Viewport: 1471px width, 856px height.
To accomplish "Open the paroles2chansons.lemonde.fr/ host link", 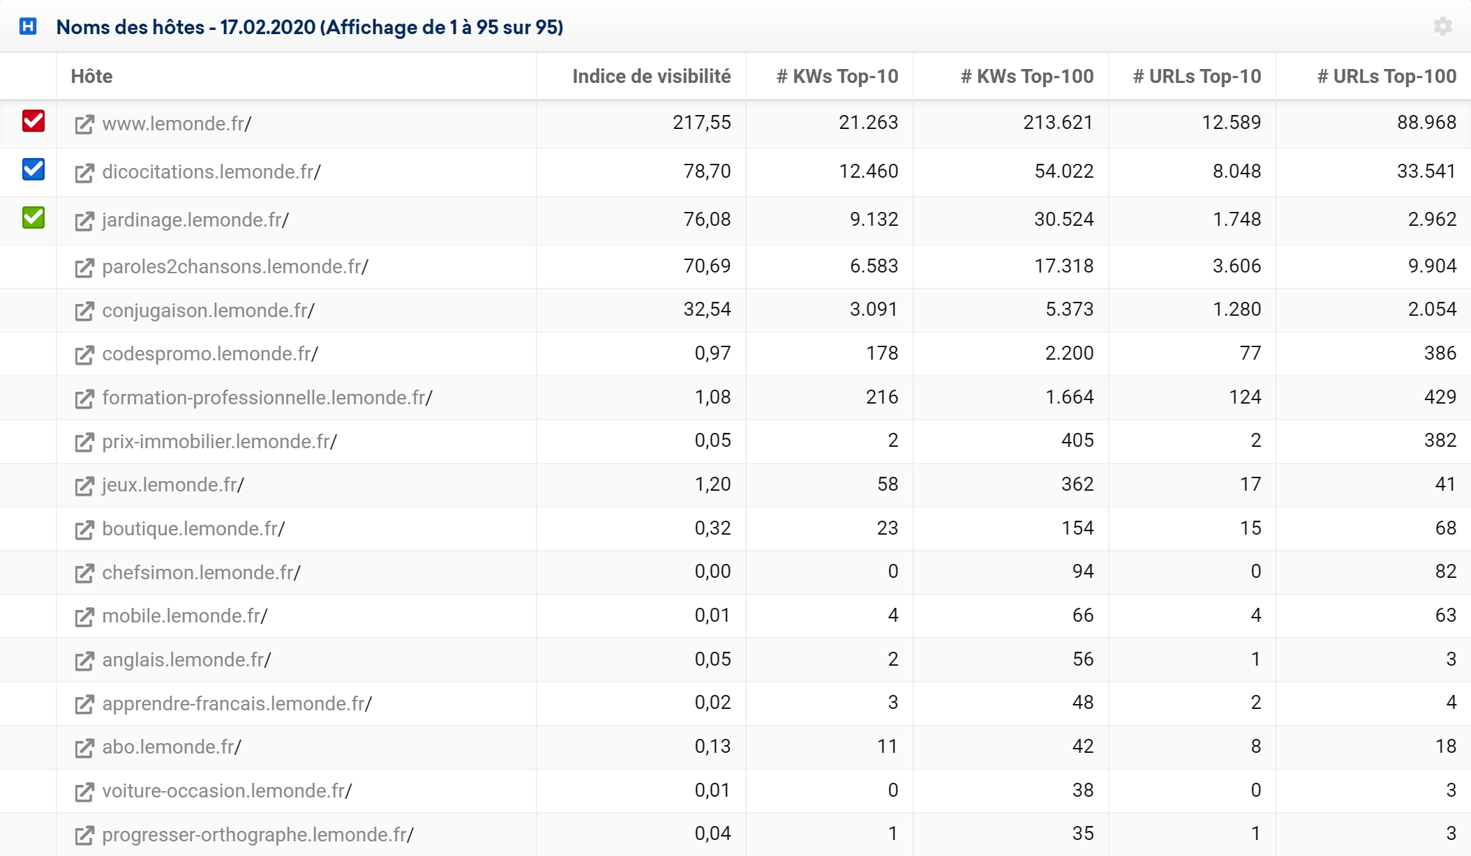I will pos(235,266).
